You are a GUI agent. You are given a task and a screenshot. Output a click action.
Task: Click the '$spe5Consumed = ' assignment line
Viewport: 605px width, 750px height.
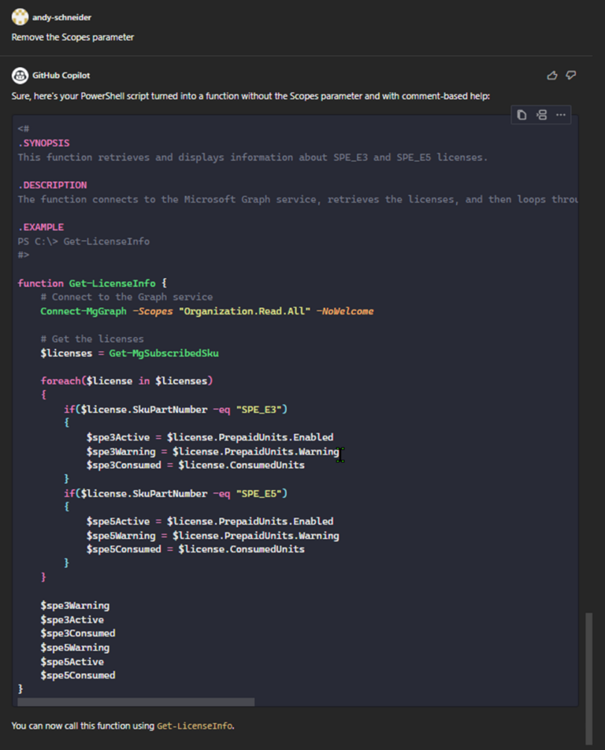click(195, 549)
